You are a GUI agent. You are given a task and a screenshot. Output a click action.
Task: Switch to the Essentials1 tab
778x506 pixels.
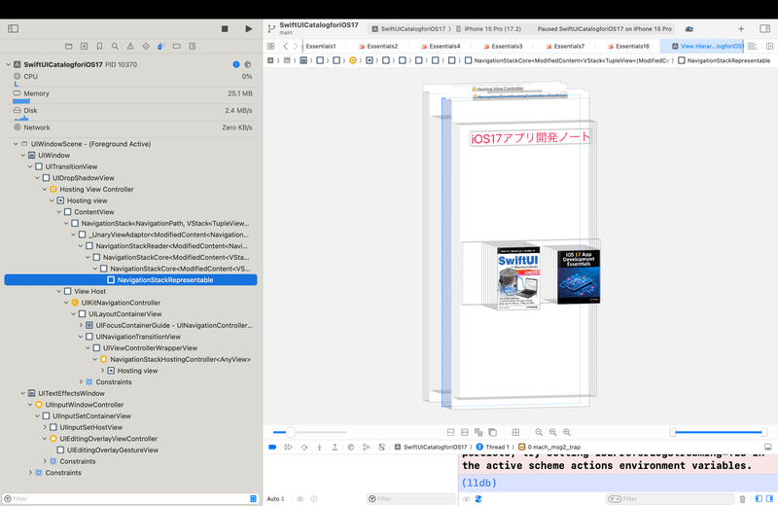pyautogui.click(x=321, y=46)
